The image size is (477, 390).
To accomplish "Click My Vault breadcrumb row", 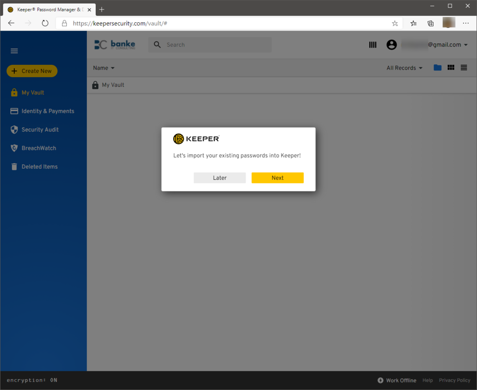I will tap(282, 85).
